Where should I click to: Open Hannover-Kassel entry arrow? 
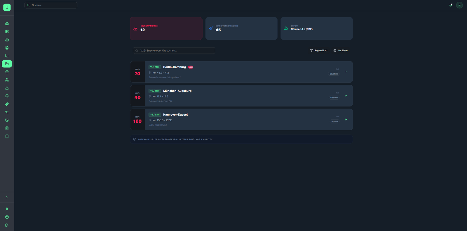coord(346,119)
